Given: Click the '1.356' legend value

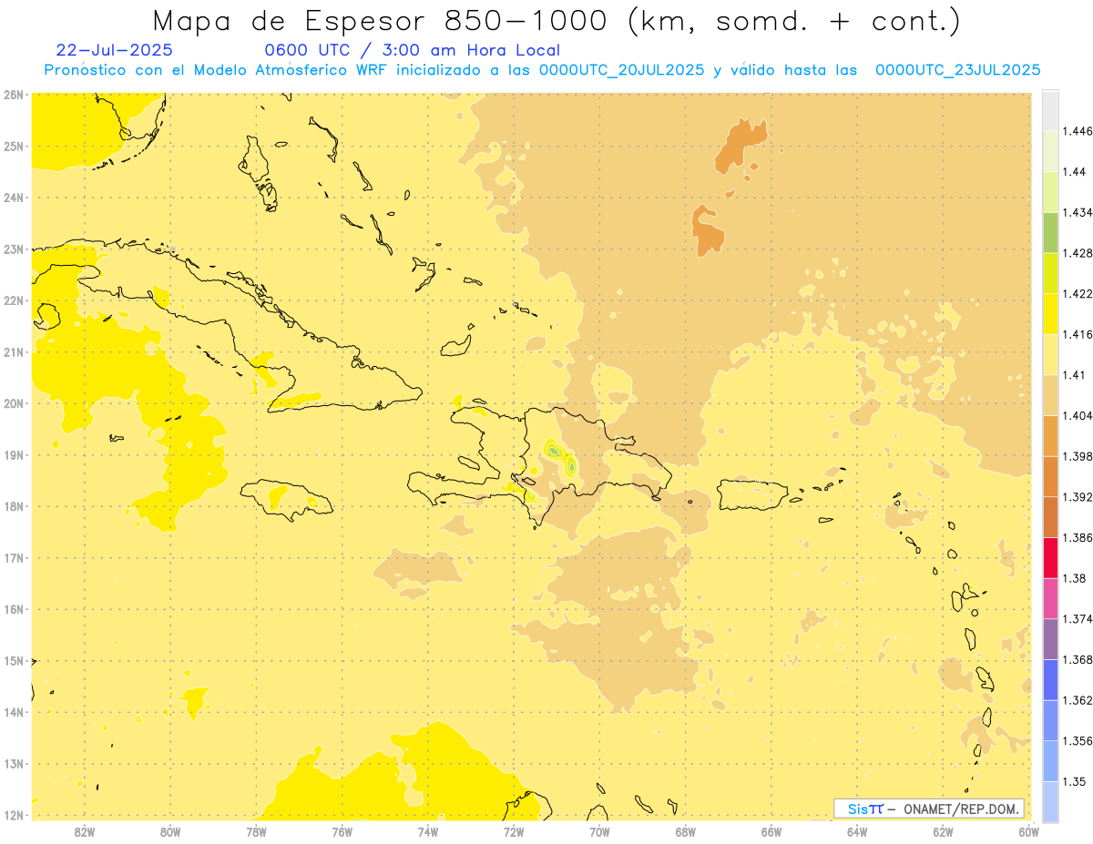Looking at the screenshot, I should [1078, 741].
